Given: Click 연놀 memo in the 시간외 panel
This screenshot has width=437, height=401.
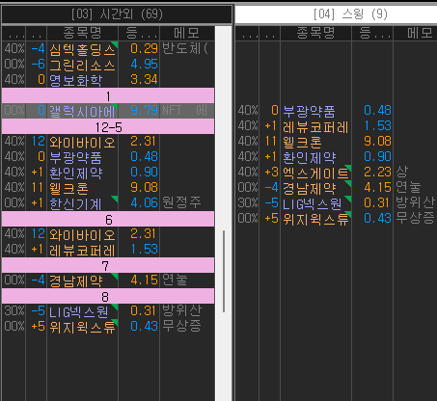Looking at the screenshot, I should tap(175, 280).
